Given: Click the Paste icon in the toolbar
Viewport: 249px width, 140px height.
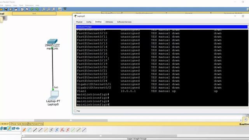Looking at the screenshot, I should [27, 9].
